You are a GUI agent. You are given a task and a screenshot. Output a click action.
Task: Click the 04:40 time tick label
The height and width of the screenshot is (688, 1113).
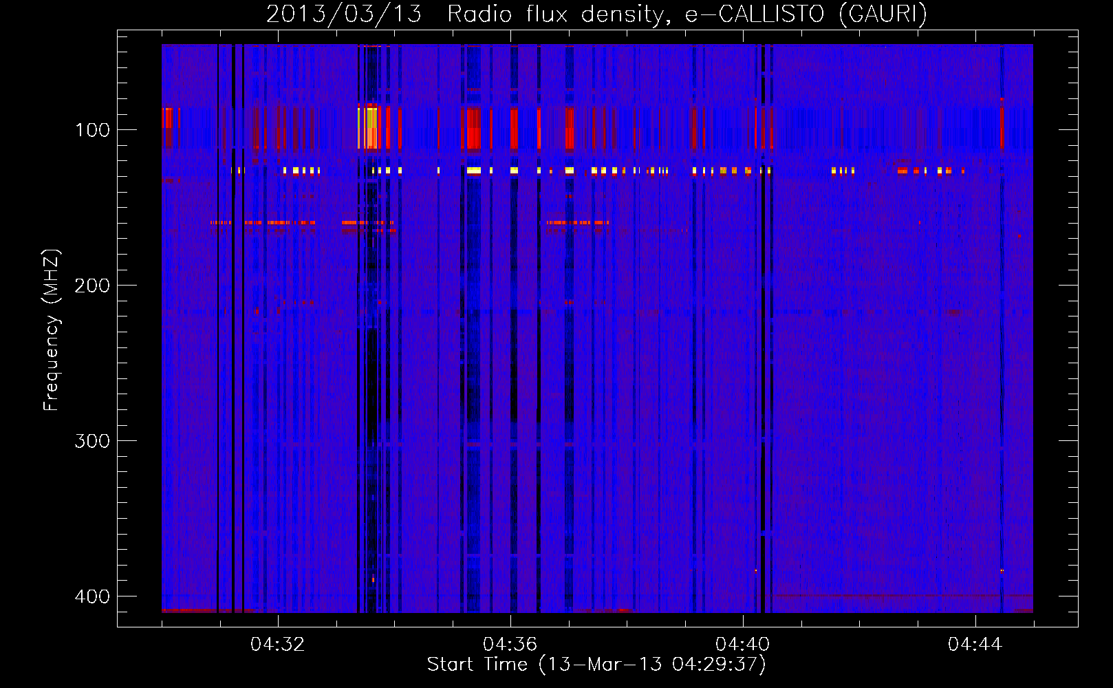coord(743,645)
